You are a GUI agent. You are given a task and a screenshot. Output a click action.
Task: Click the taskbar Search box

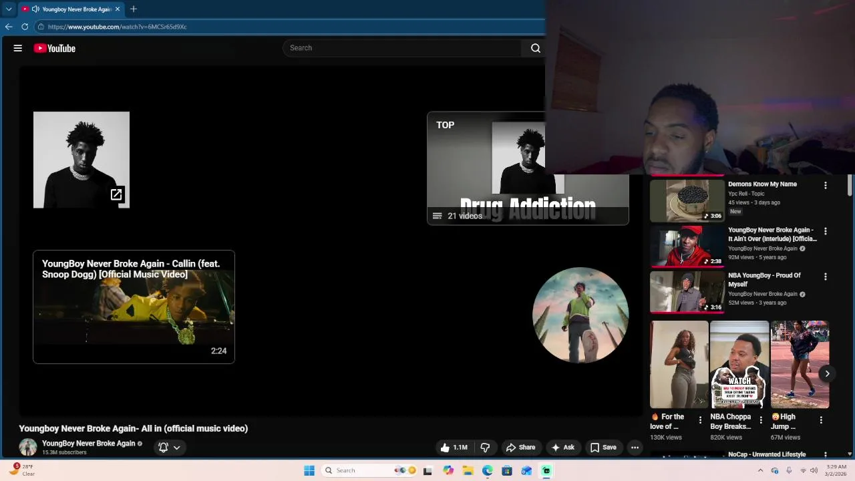click(369, 470)
